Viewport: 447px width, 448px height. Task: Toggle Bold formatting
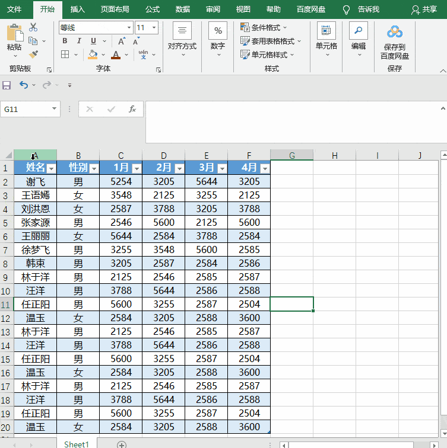click(65, 41)
